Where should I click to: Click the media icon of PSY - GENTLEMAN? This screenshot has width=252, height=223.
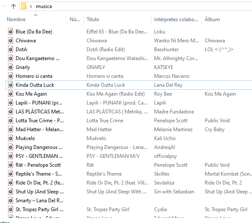click(x=11, y=156)
